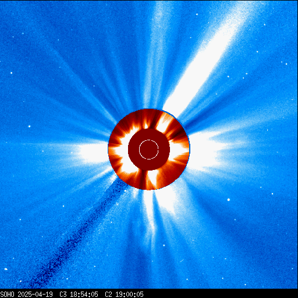
Task: Click the bright star right of southern streamer
Action: 229,200
